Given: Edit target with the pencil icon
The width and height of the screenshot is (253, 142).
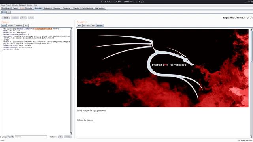Looking at the screenshot, I should click(x=248, y=18).
